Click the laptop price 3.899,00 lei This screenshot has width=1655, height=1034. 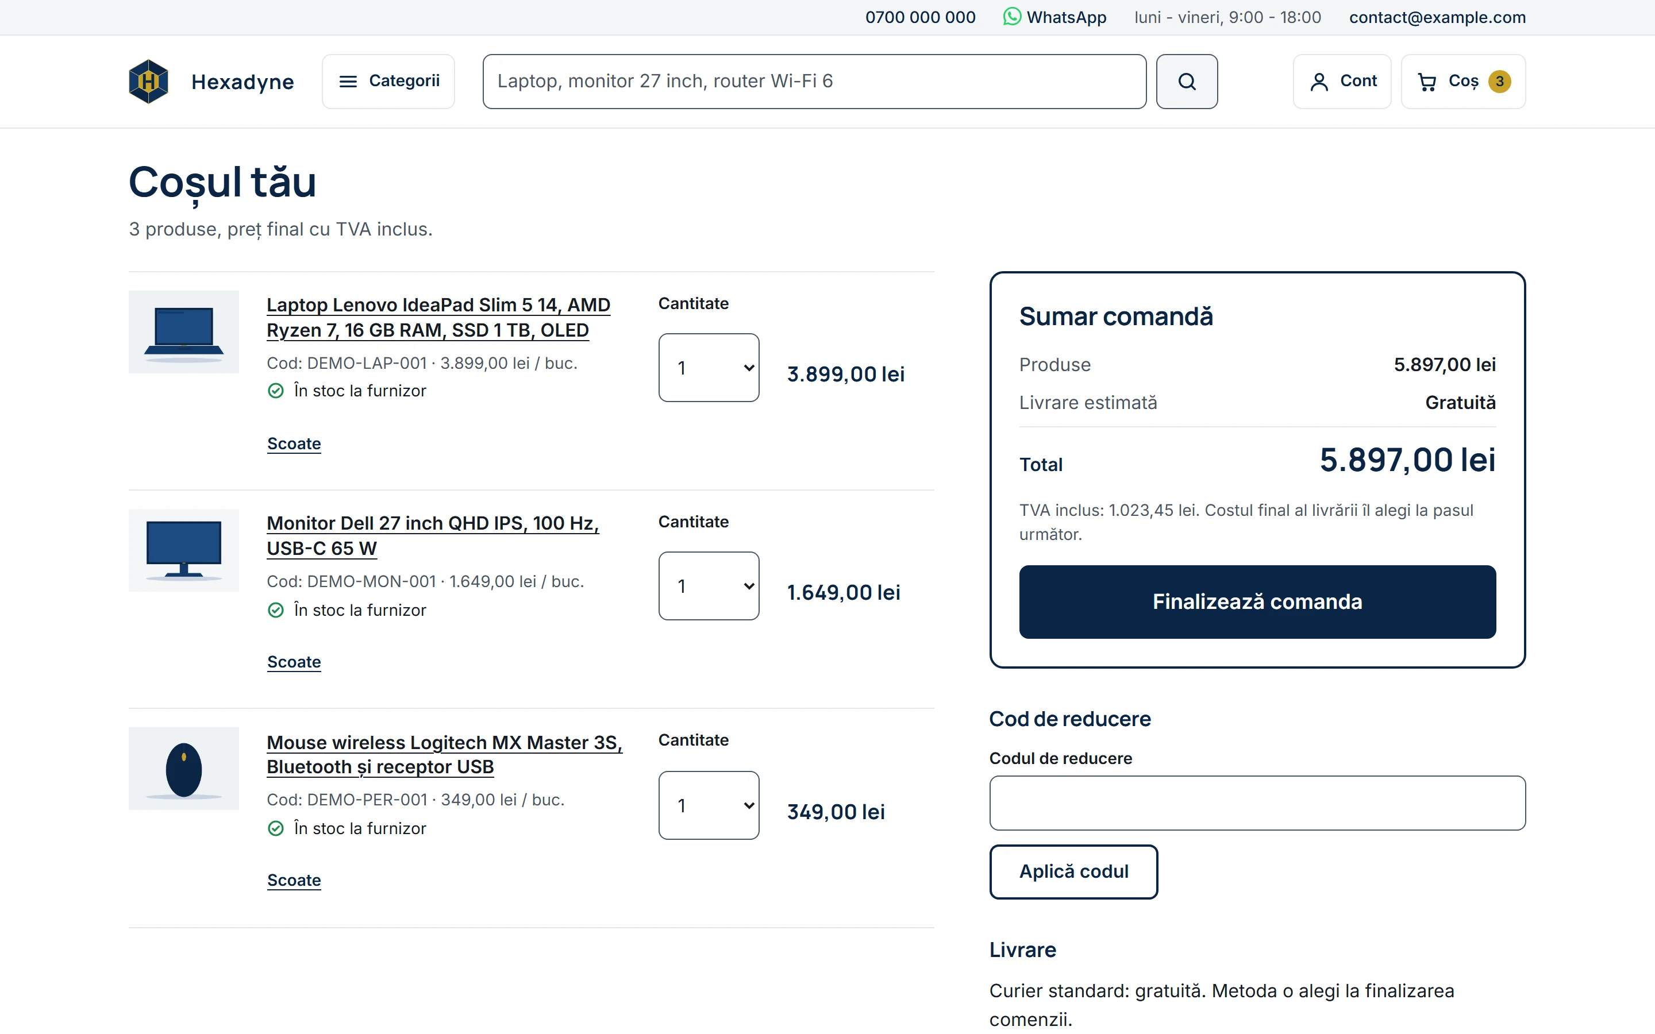tap(845, 374)
